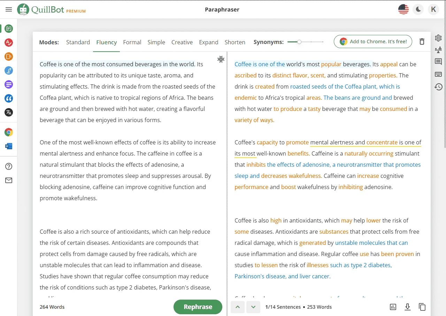The width and height of the screenshot is (446, 316).
Task: Open the Help question mark icon
Action: pos(9,166)
